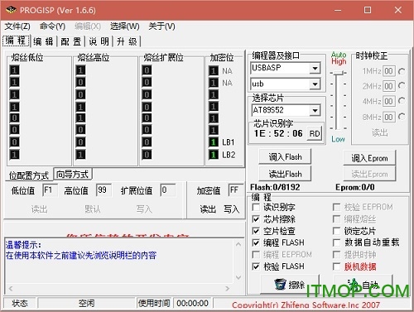
Task: Click the 高位值 input field
Action: click(103, 190)
